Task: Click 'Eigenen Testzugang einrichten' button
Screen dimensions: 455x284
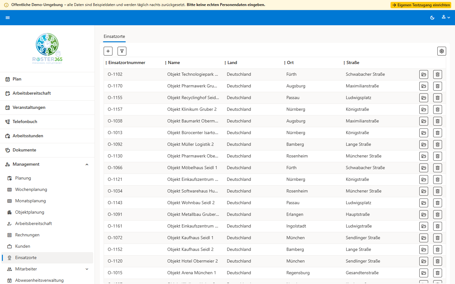Action: tap(421, 5)
